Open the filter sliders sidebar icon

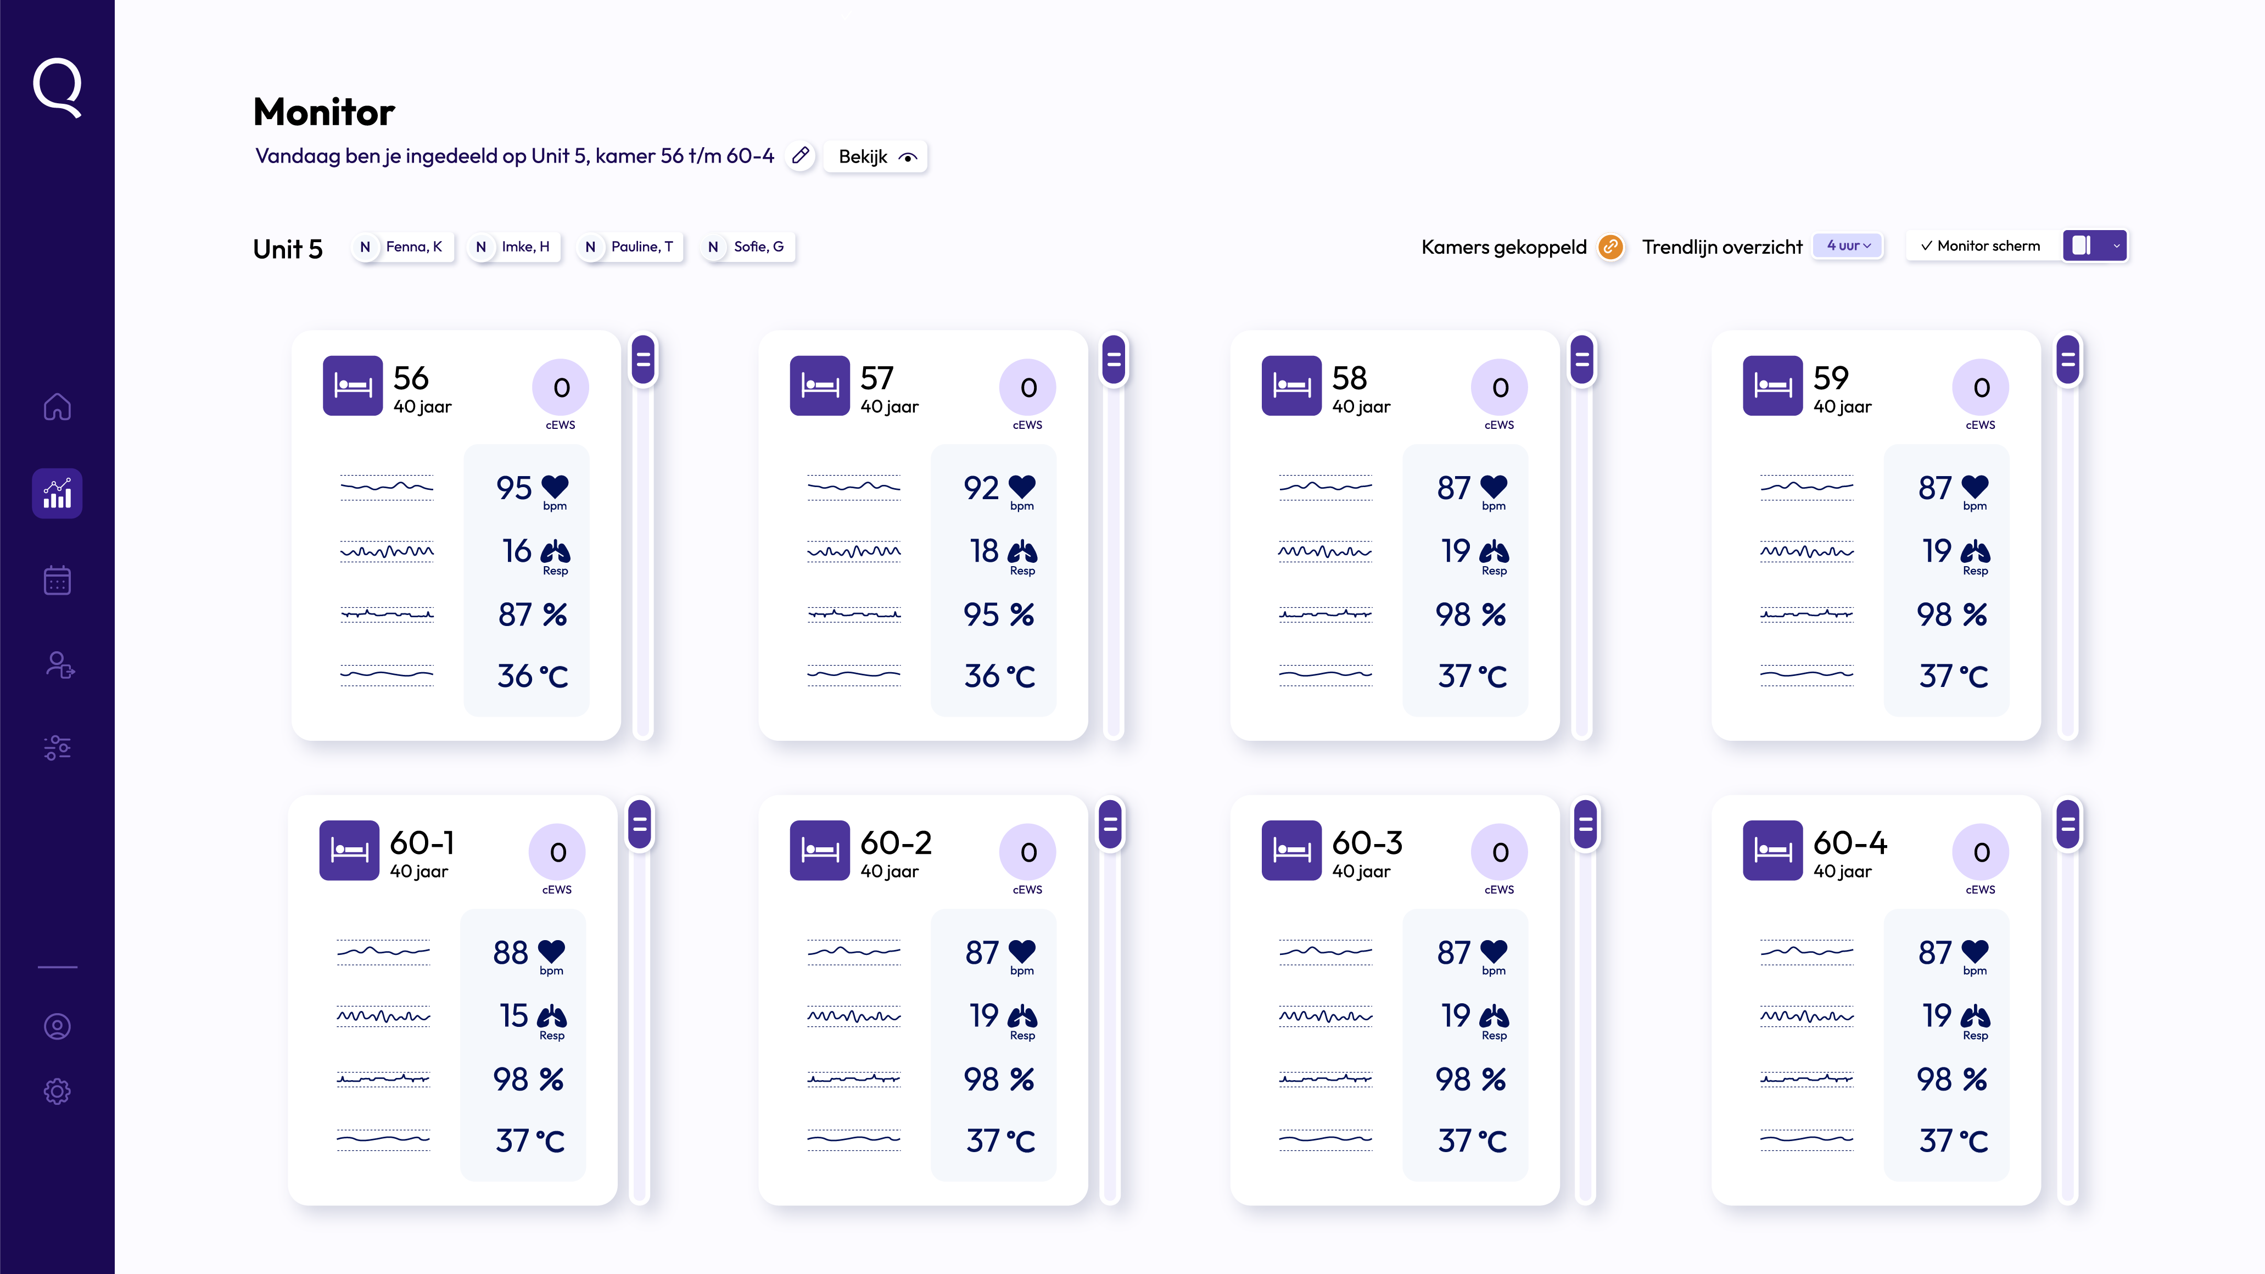57,747
